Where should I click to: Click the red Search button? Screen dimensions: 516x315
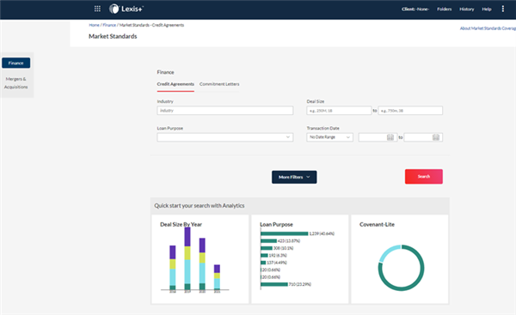[x=423, y=177]
